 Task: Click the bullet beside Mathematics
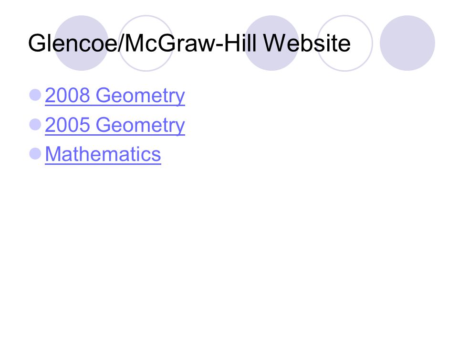[35, 153]
